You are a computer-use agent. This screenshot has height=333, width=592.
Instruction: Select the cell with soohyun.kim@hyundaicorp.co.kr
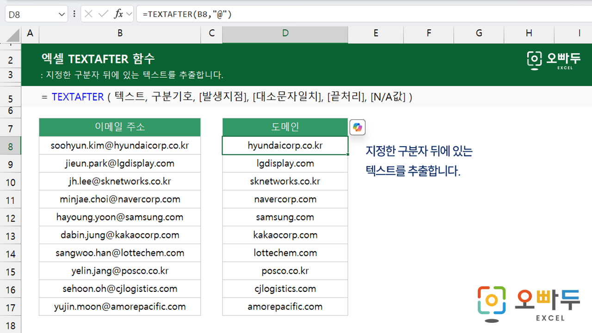(x=120, y=146)
